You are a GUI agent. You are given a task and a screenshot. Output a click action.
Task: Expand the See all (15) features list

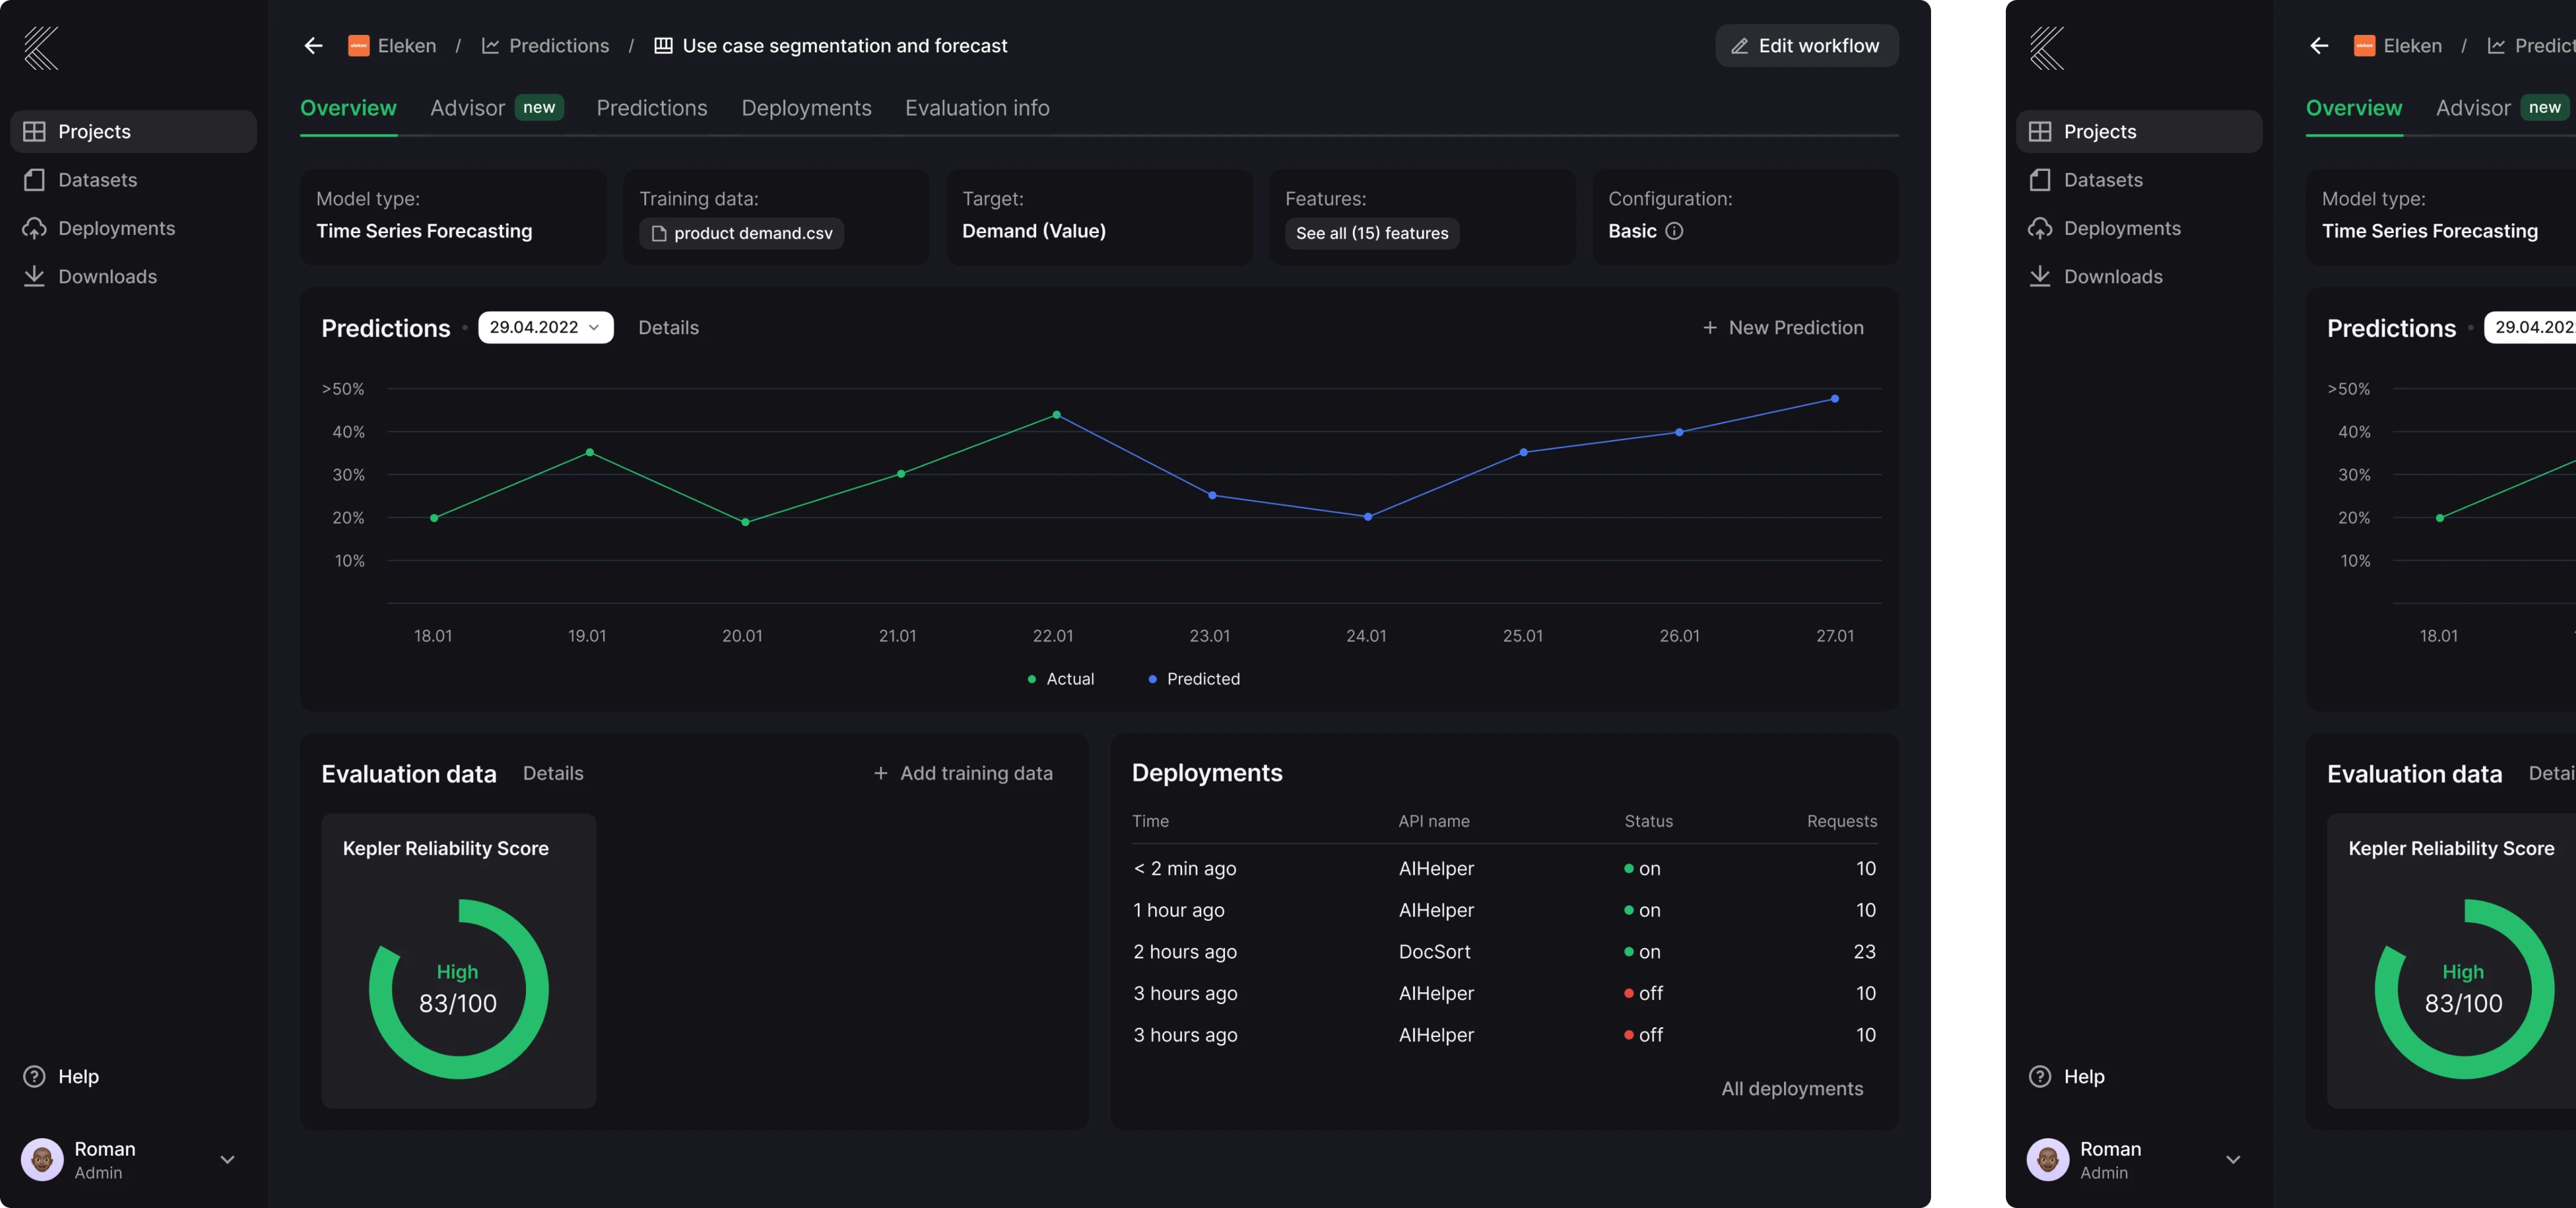[x=1371, y=233]
